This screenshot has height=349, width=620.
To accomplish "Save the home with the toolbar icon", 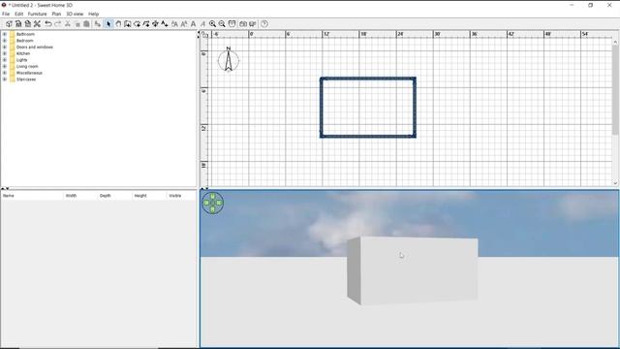I will click(28, 23).
